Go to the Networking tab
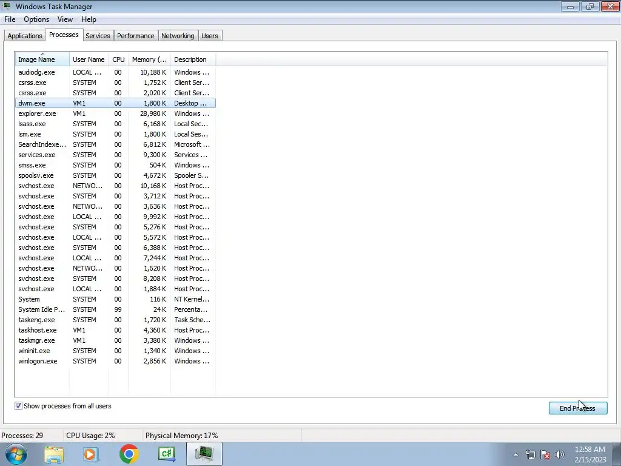621x466 pixels. [x=178, y=36]
